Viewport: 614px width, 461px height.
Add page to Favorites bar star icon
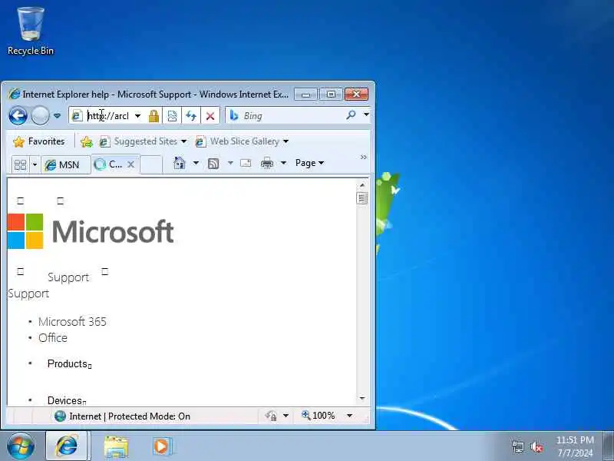point(87,141)
